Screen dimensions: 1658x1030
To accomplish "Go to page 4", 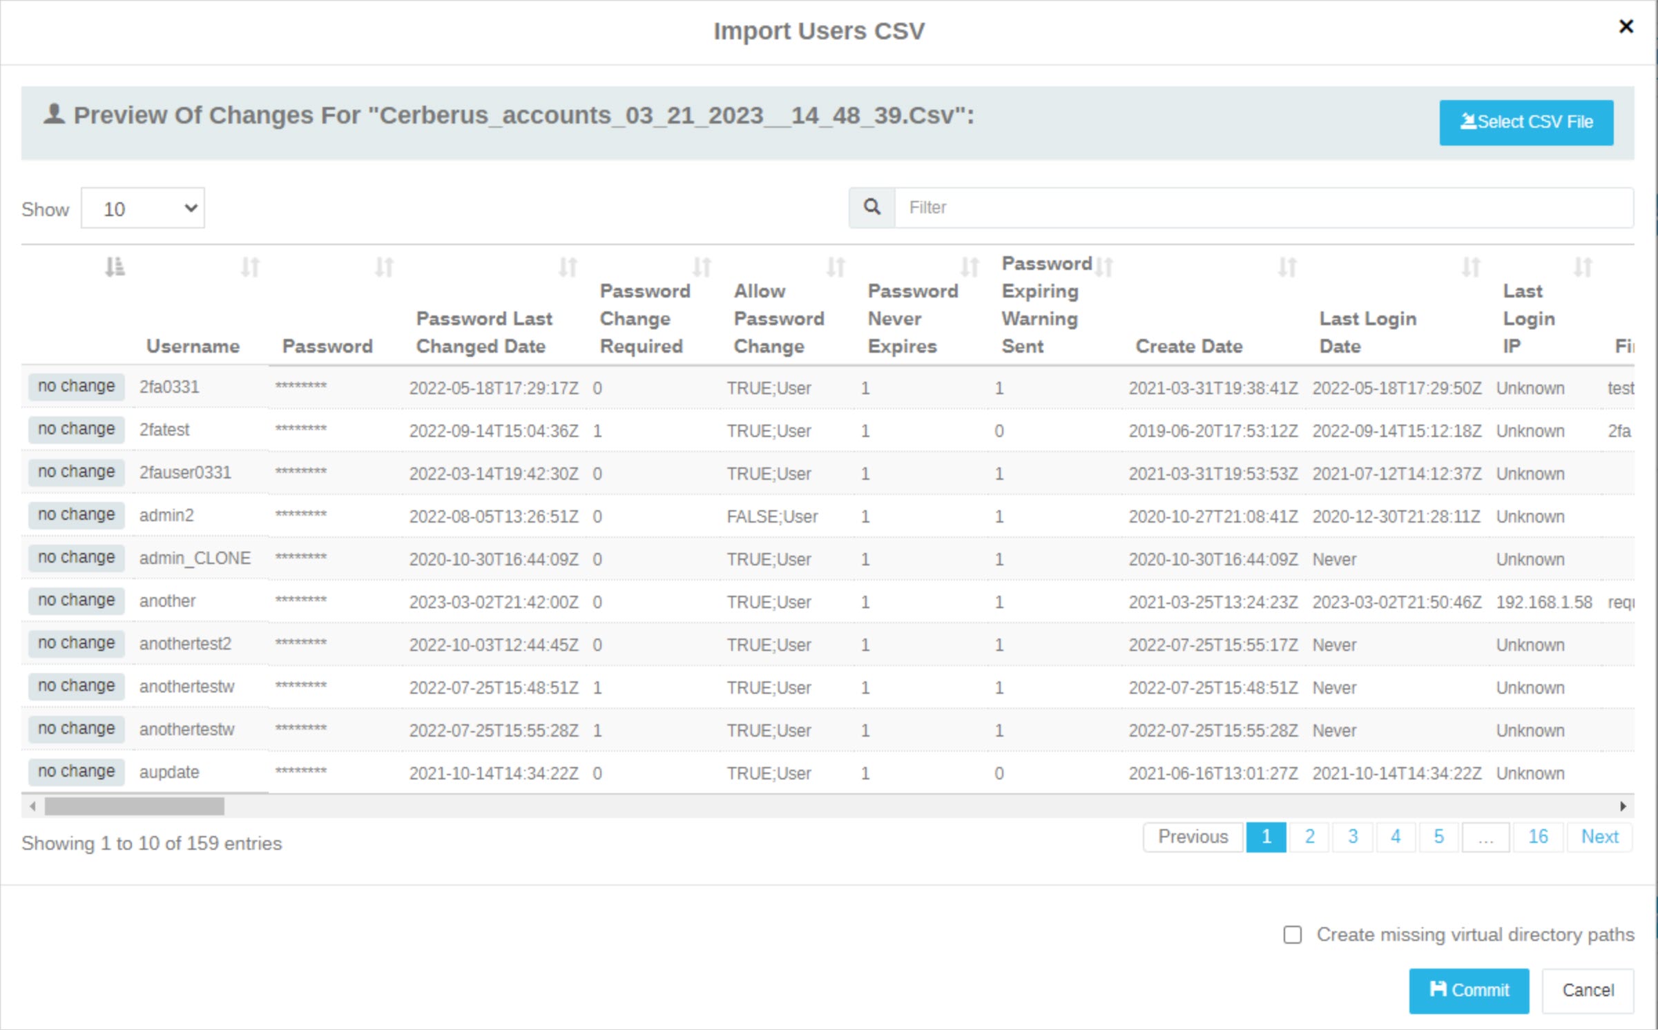I will (1396, 837).
